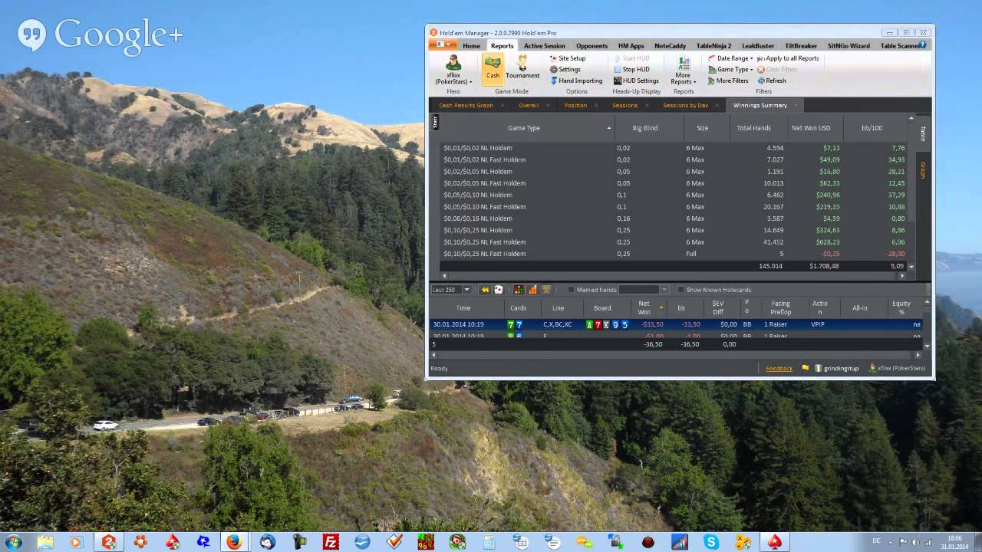
Task: Click Stop HUD
Action: 631,70
